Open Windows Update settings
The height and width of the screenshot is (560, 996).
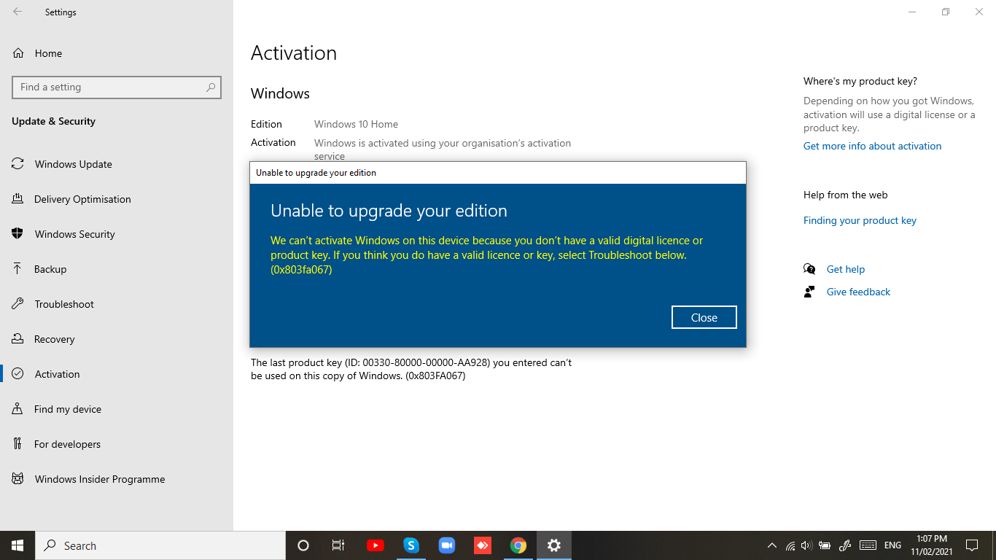(117, 164)
